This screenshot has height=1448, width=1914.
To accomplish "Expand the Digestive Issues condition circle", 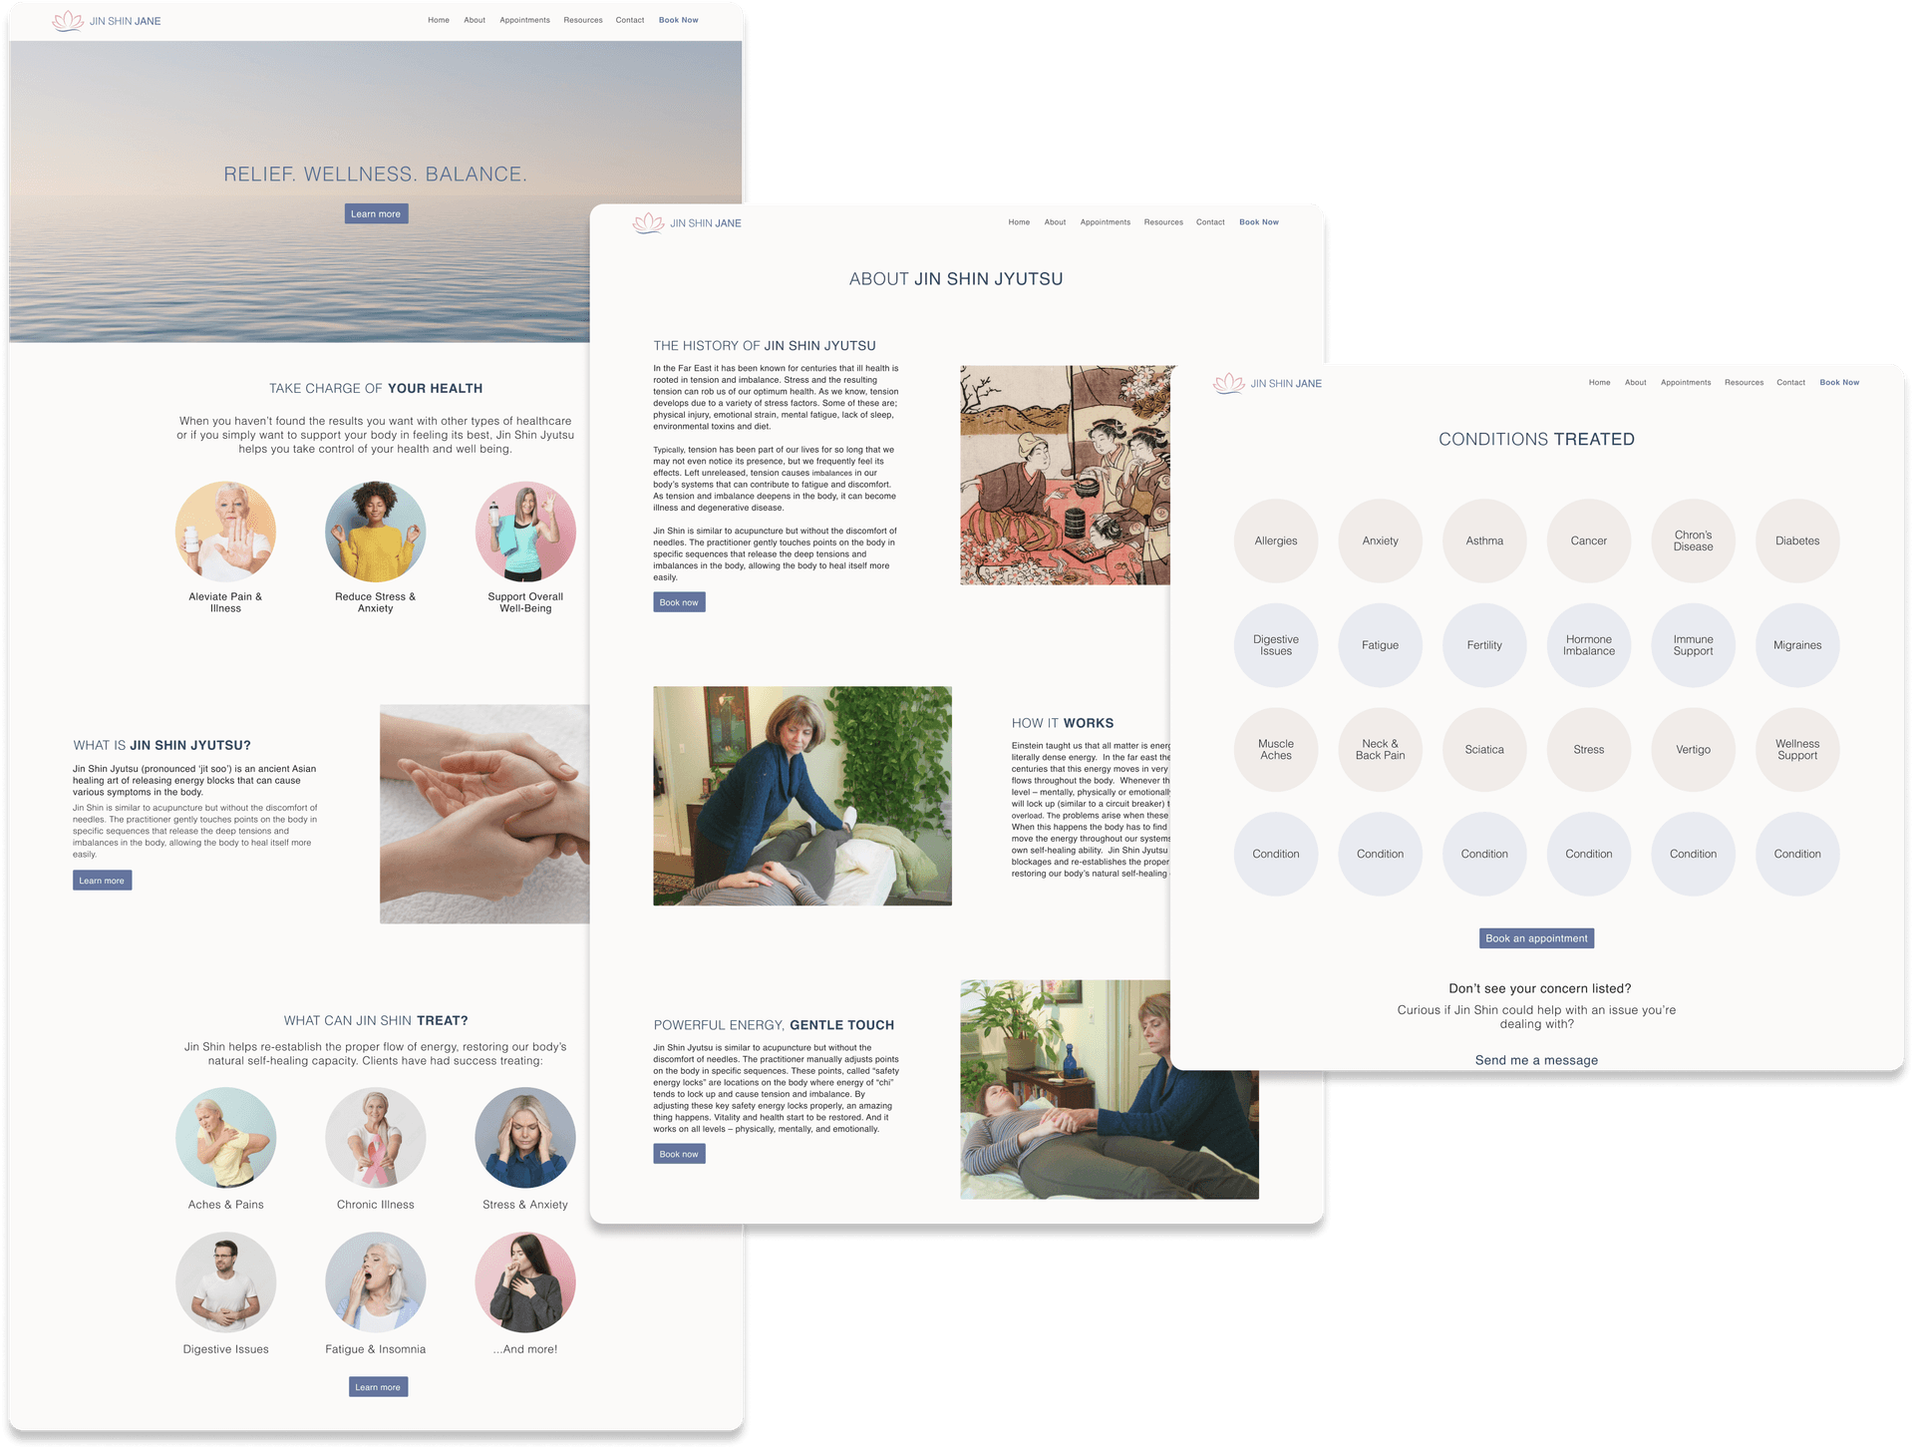I will 1274,642.
